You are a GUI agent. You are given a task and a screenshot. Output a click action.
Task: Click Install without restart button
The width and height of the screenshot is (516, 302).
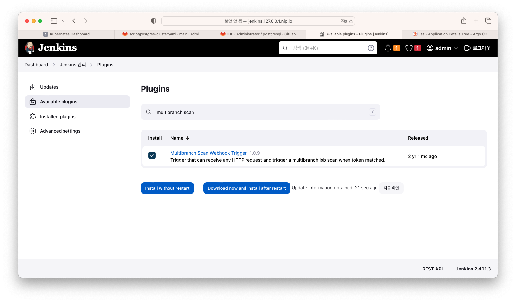[168, 188]
